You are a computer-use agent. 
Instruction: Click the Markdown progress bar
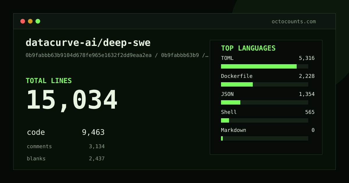pos(265,138)
